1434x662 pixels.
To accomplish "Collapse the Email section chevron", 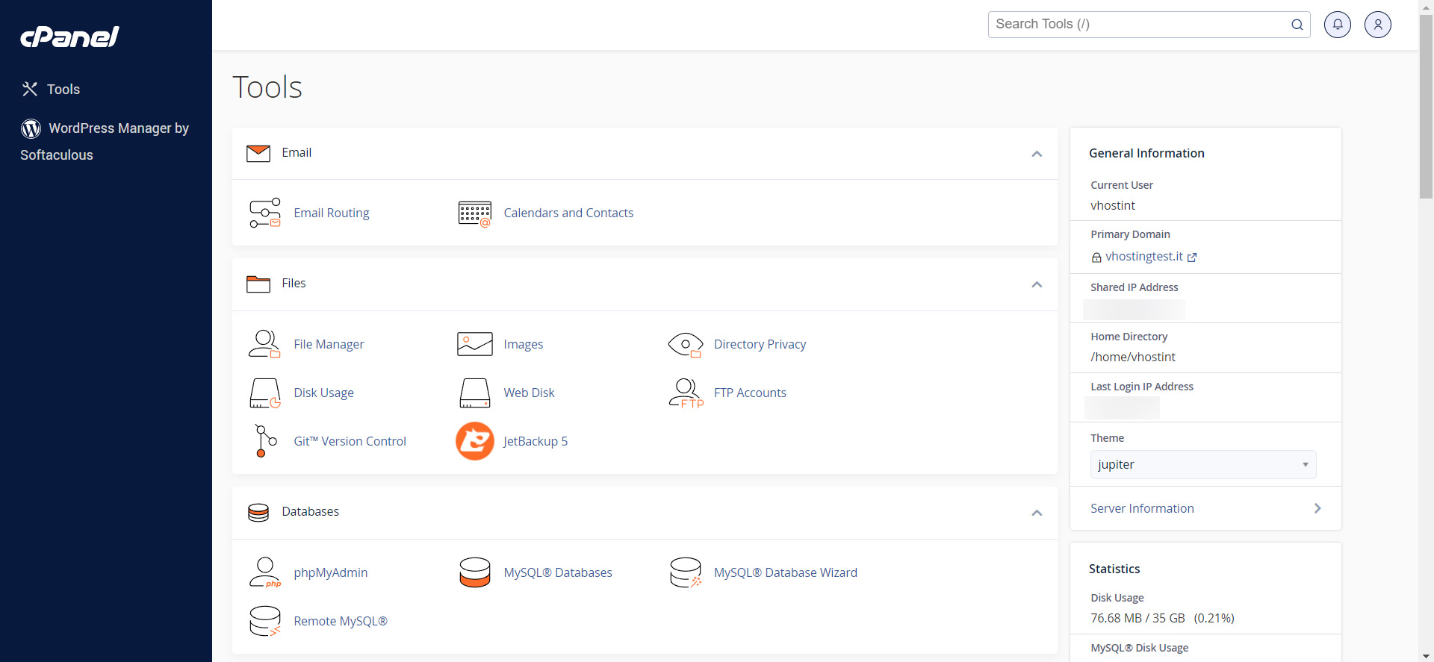I will tap(1037, 154).
